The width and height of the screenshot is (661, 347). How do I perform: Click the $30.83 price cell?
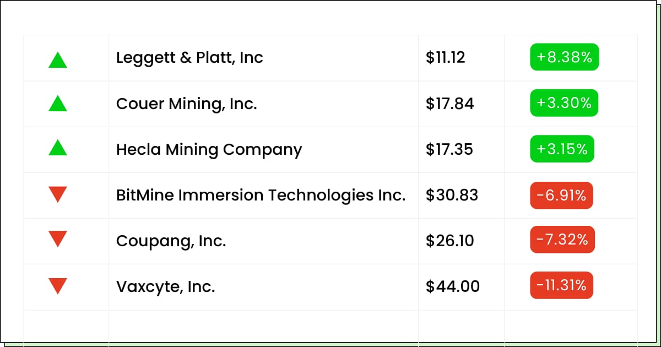(452, 195)
